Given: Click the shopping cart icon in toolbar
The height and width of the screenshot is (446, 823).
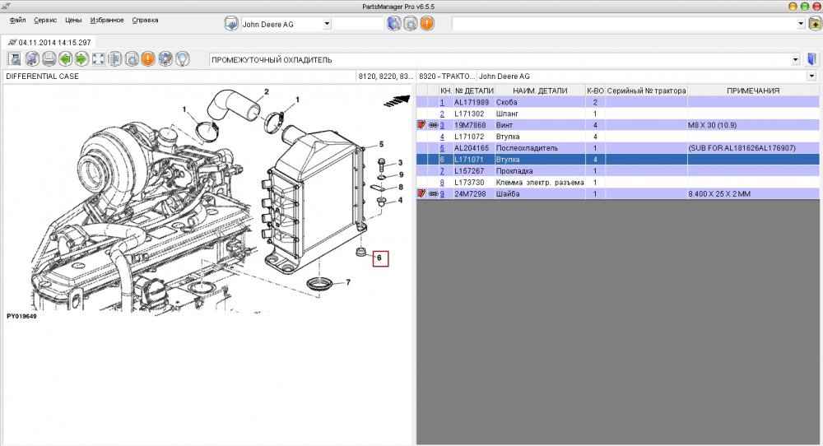Looking at the screenshot, I should point(32,59).
